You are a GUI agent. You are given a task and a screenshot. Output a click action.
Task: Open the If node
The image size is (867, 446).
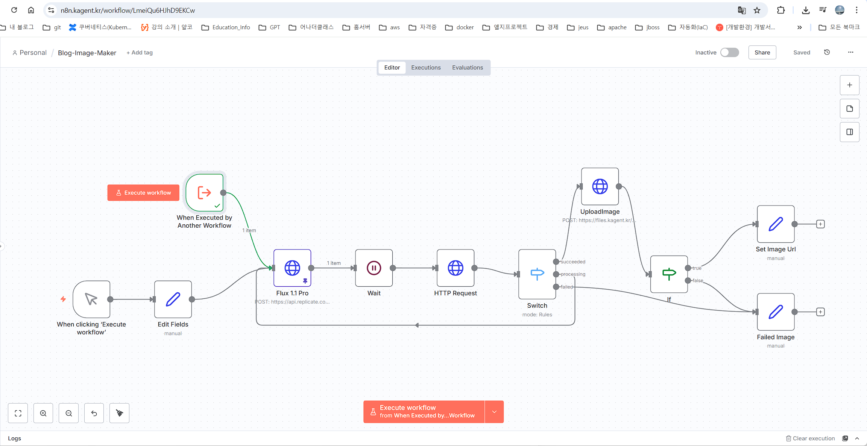click(669, 274)
